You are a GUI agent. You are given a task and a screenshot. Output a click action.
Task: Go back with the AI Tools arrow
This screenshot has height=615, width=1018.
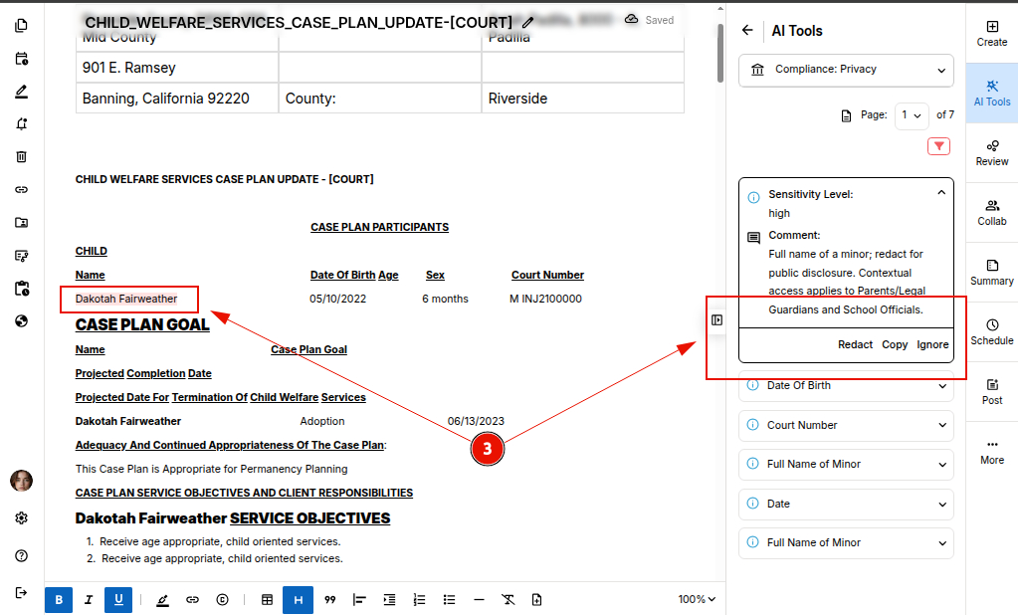[747, 31]
